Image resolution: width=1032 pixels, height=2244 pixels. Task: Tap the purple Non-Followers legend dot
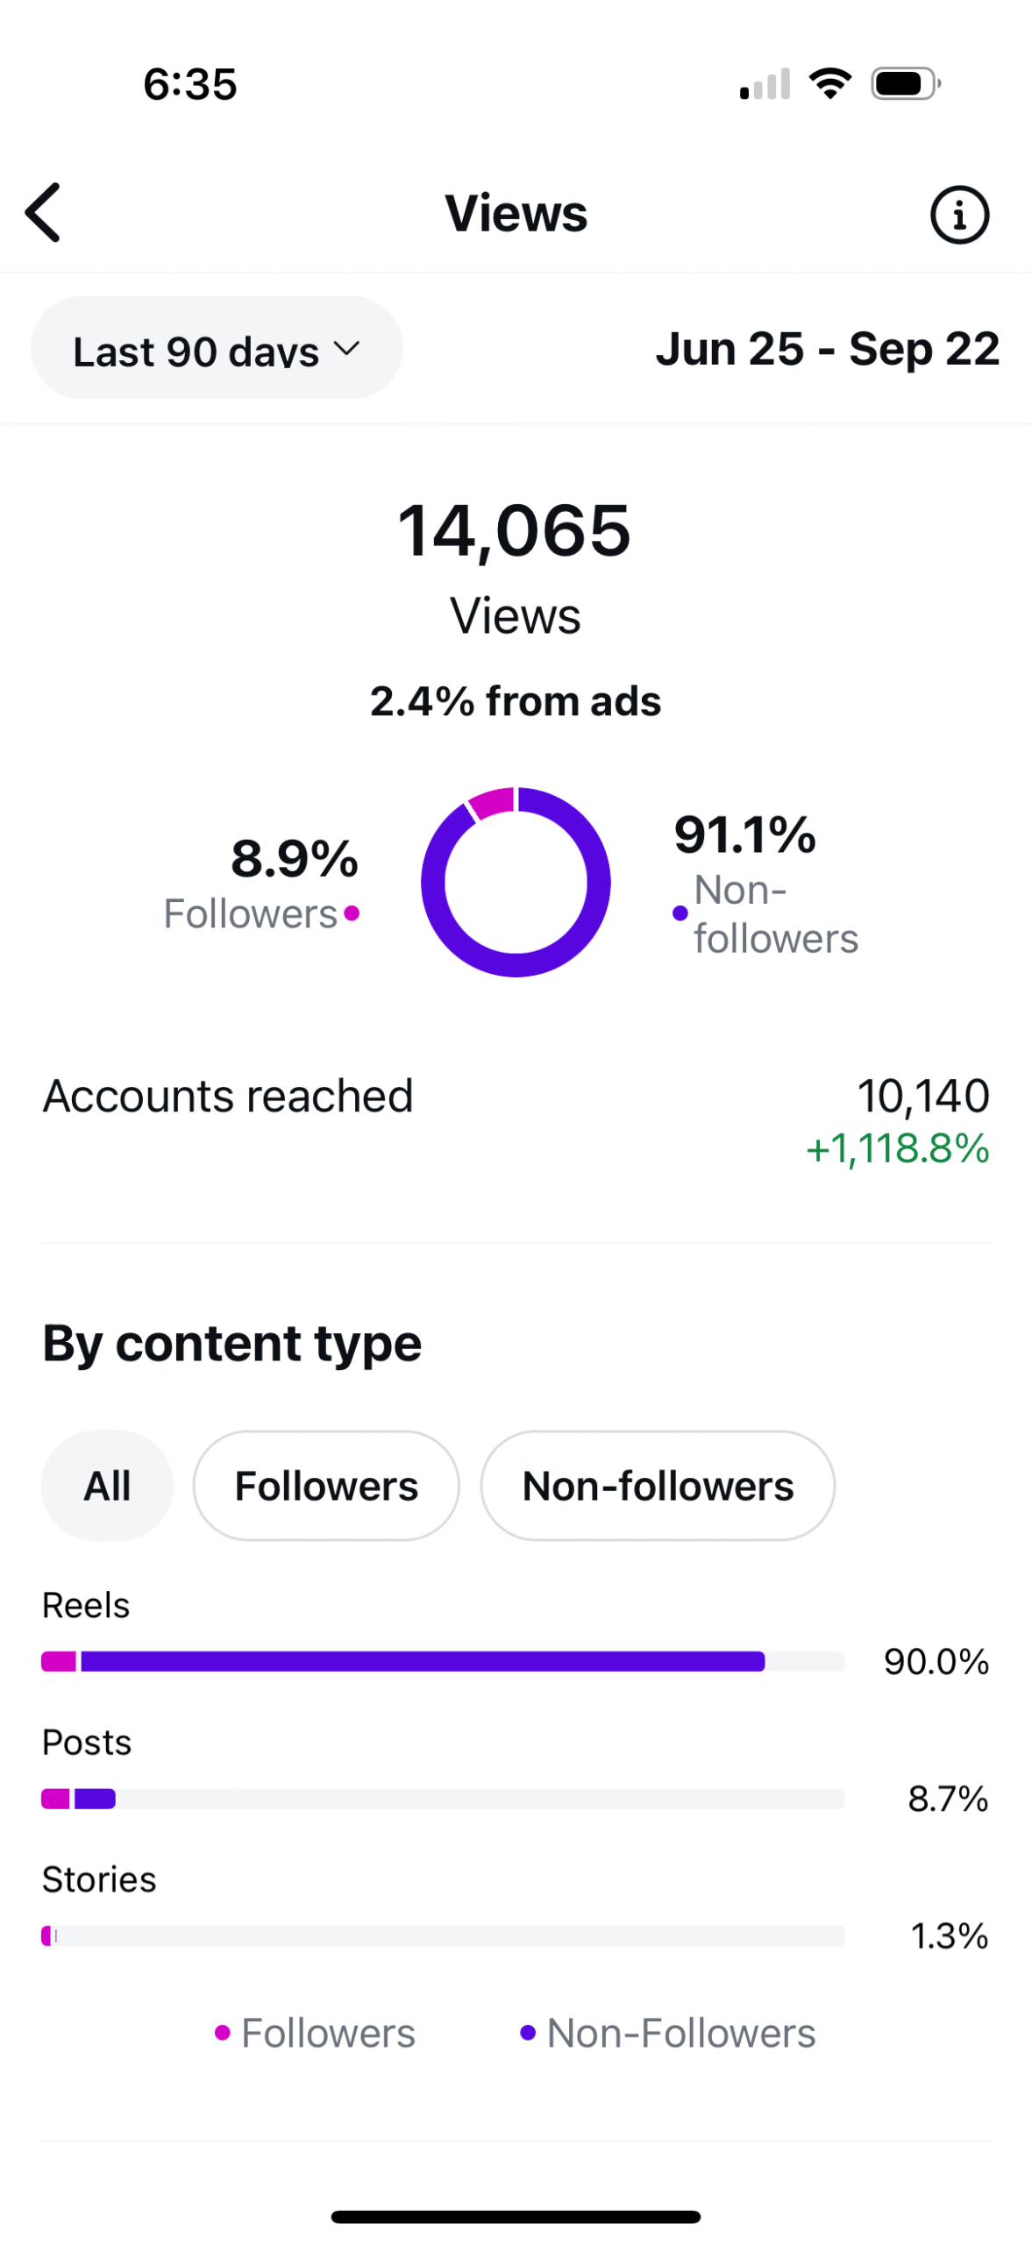(527, 2032)
